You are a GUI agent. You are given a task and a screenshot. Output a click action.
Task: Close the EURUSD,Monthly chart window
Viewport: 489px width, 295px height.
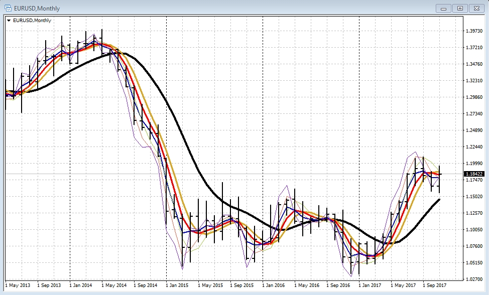tap(476, 8)
